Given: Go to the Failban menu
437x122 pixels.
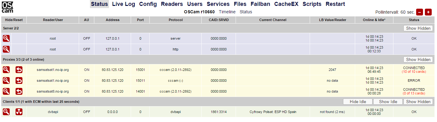Looking at the screenshot, I should 260,4.
